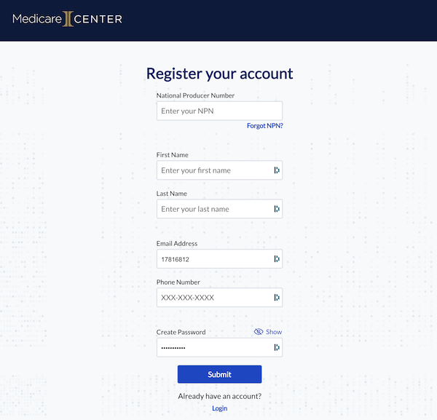Viewport: 437px width, 420px height.
Task: Click the National Producer Number label
Action: click(195, 95)
